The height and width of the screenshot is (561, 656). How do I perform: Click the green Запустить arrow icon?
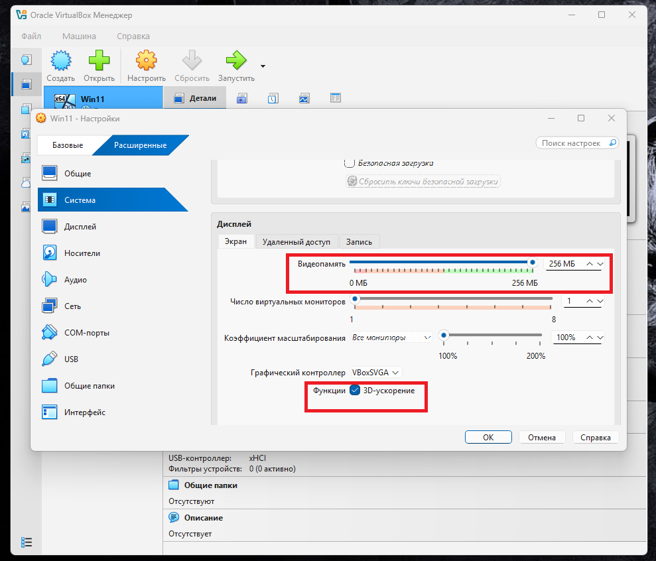[x=235, y=62]
